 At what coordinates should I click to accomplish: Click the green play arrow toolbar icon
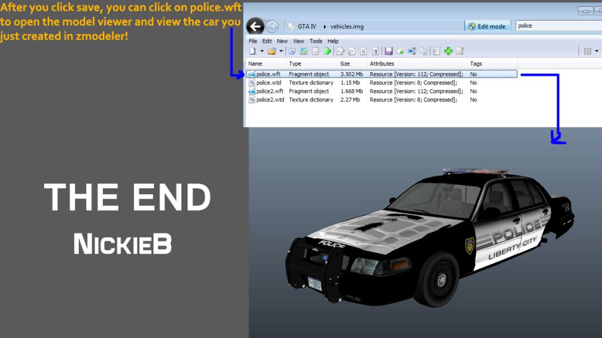pyautogui.click(x=327, y=51)
